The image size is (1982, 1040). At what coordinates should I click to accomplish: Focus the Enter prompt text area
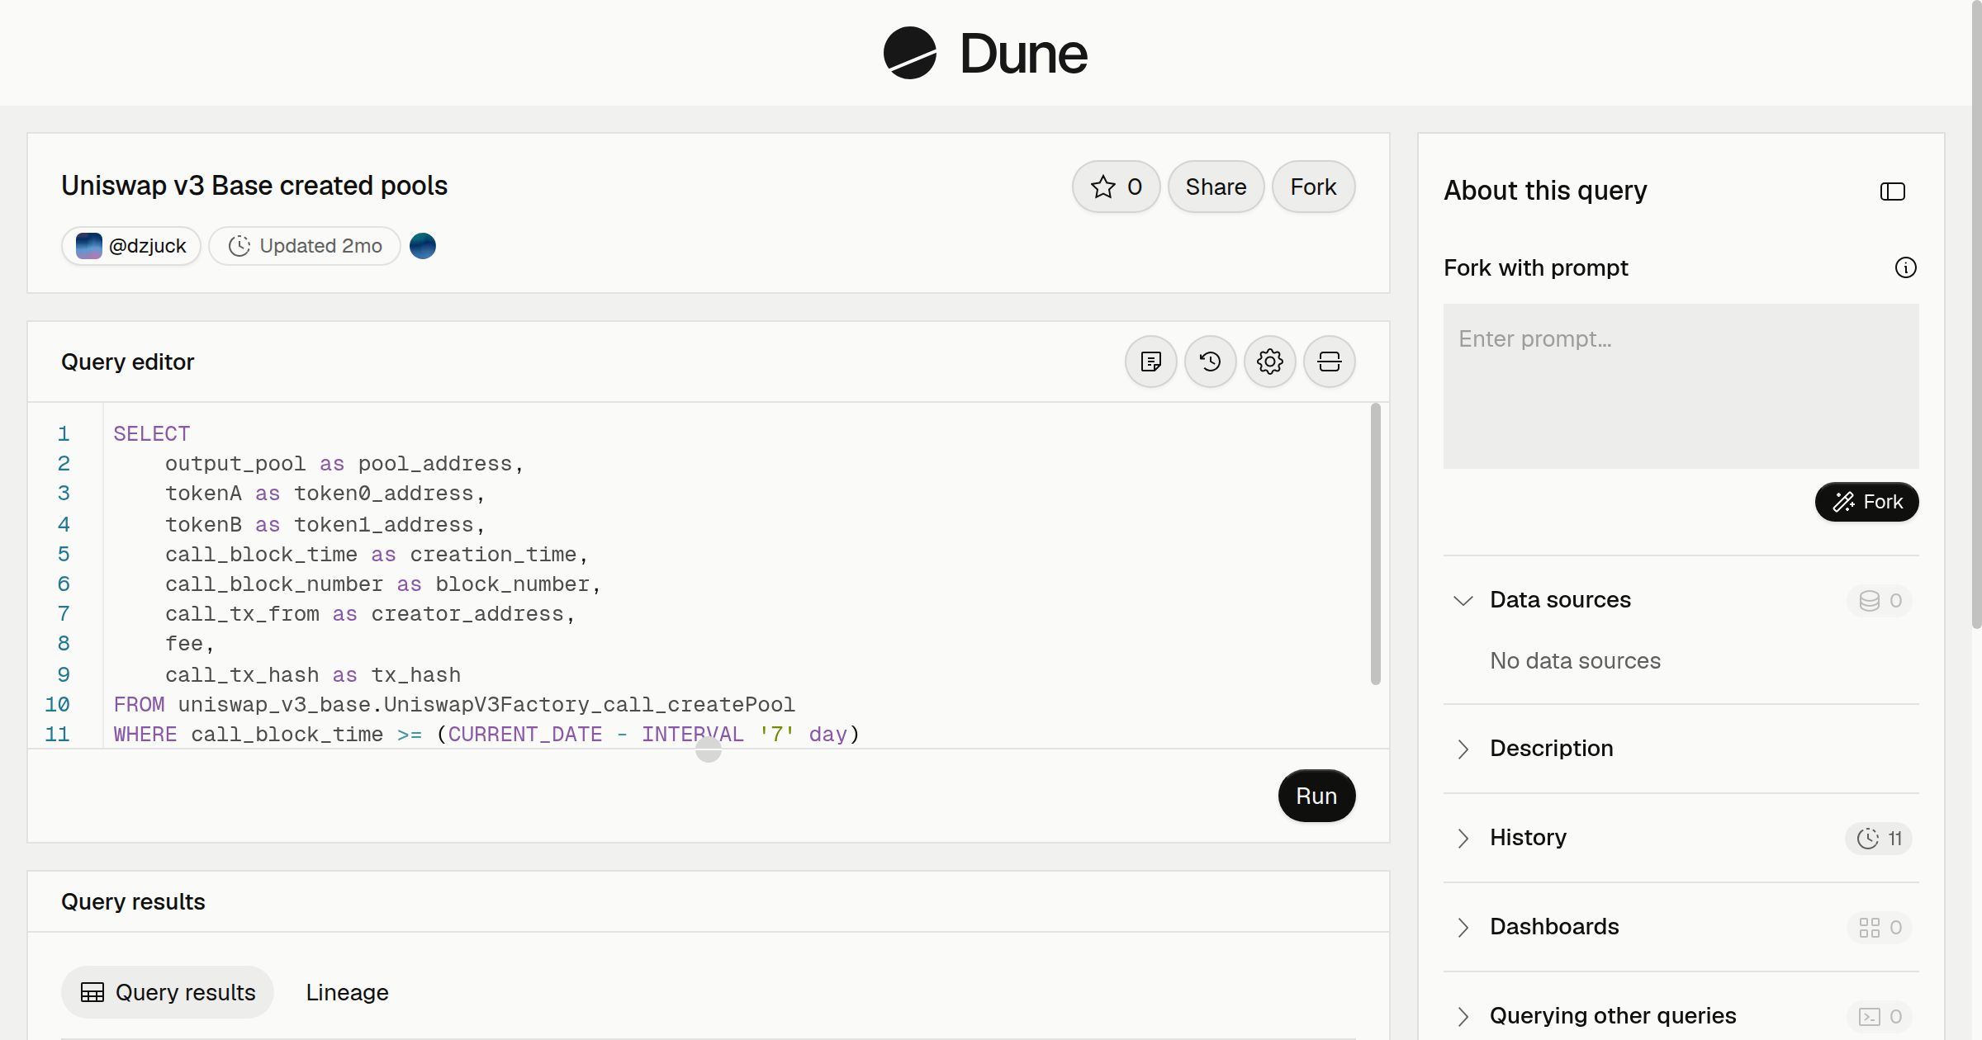(x=1681, y=386)
